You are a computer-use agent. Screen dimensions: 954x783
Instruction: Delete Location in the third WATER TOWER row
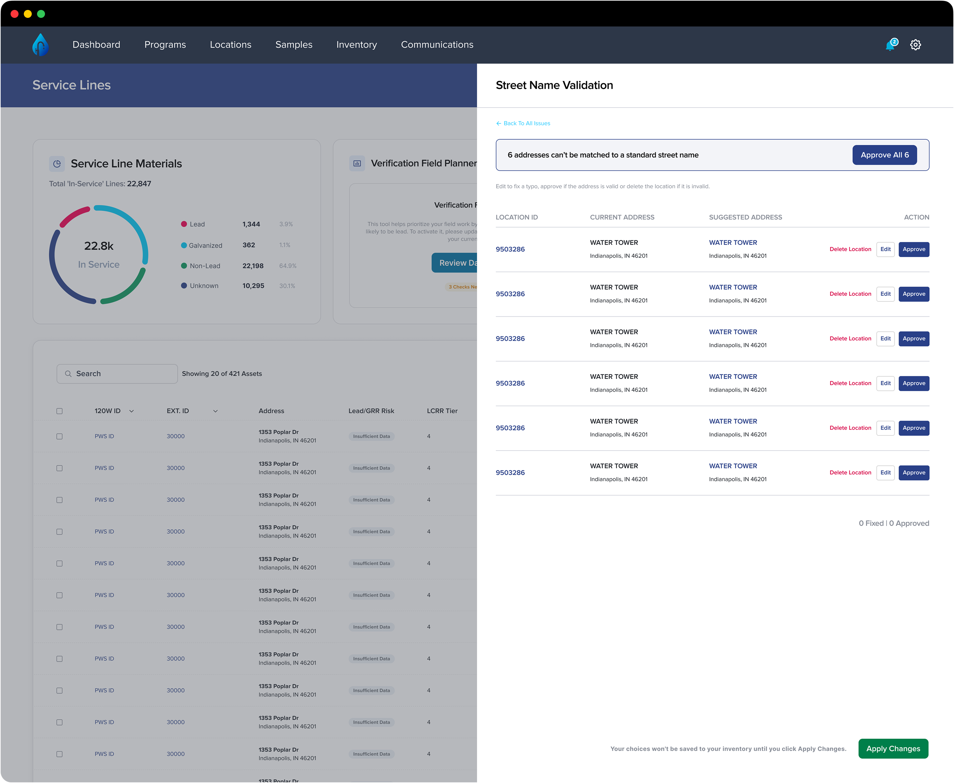[850, 339]
